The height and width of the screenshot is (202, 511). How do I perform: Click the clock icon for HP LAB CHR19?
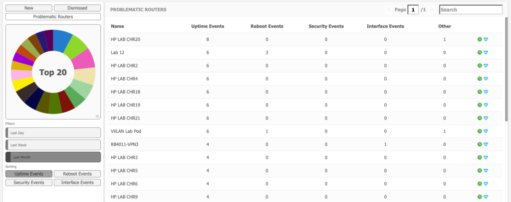(480, 105)
